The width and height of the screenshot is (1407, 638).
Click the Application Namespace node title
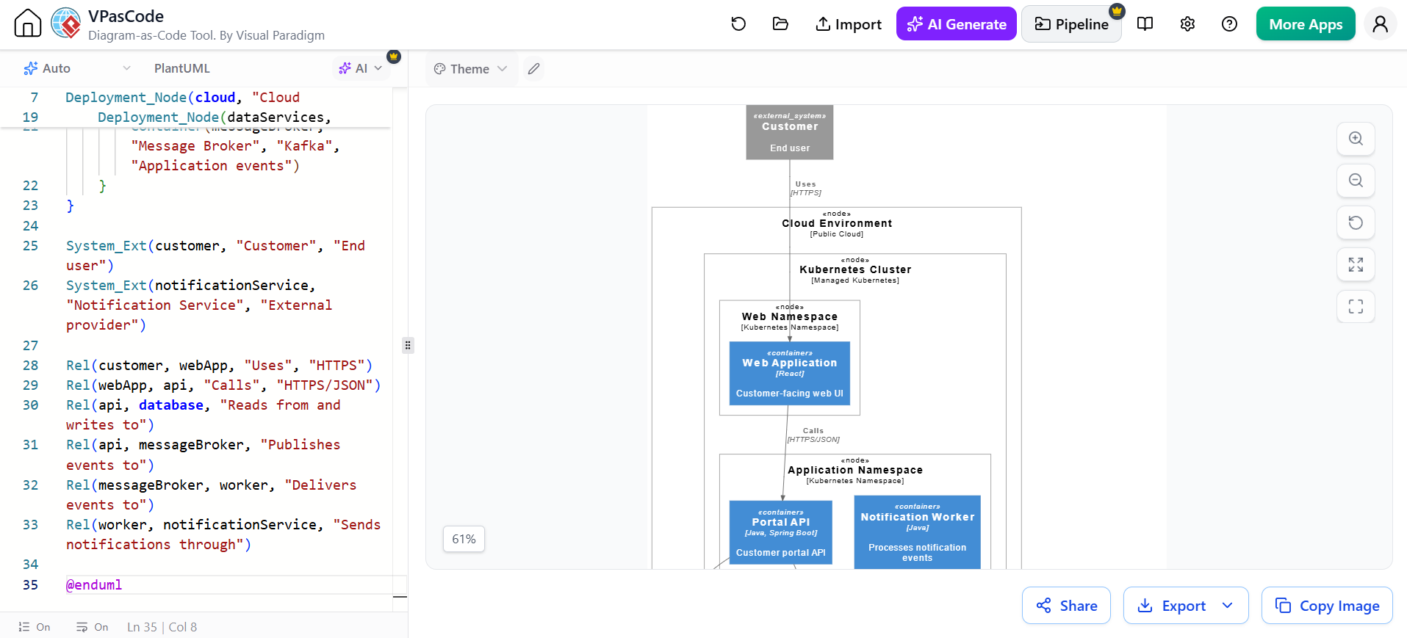(x=855, y=470)
